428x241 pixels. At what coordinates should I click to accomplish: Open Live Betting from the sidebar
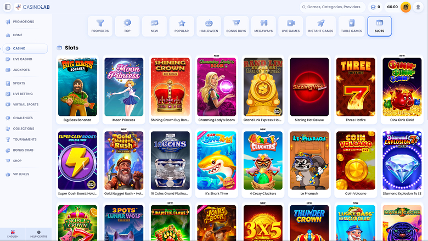(x=22, y=94)
